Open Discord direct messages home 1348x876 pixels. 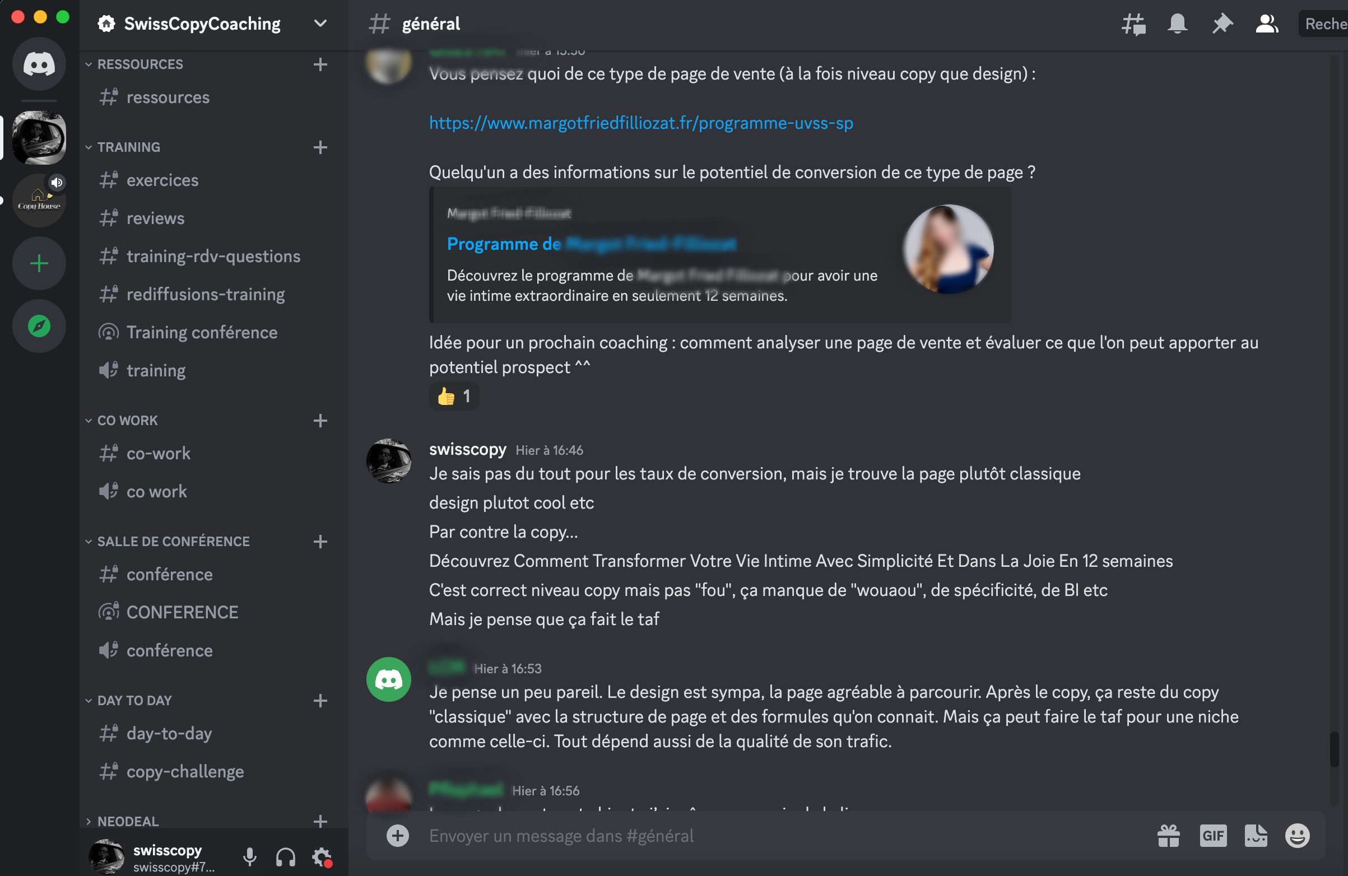(39, 64)
